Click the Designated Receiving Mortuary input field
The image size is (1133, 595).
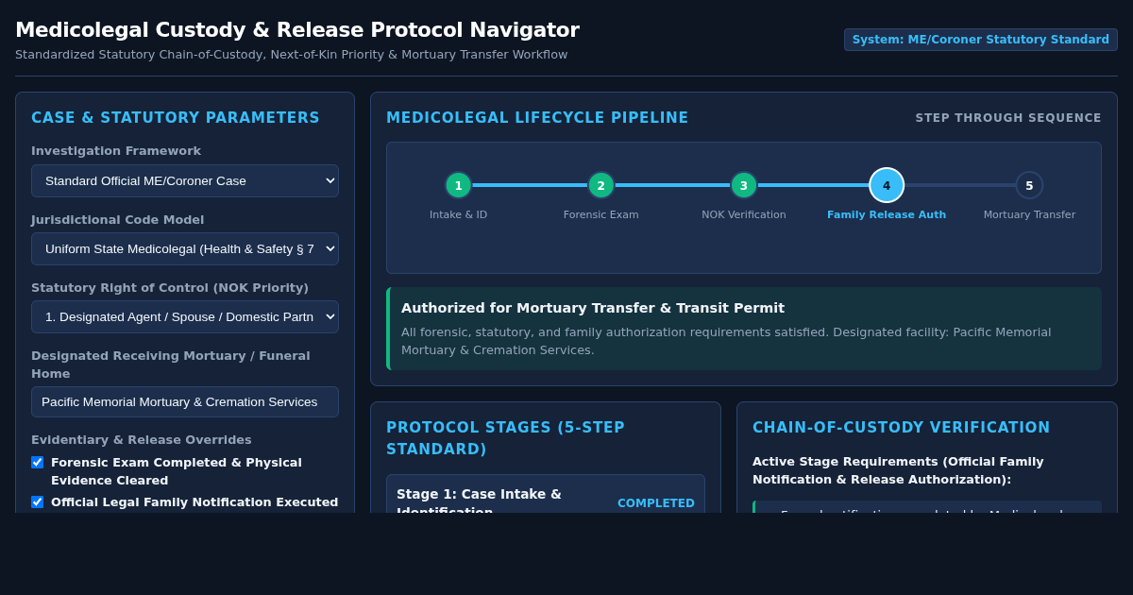click(185, 401)
